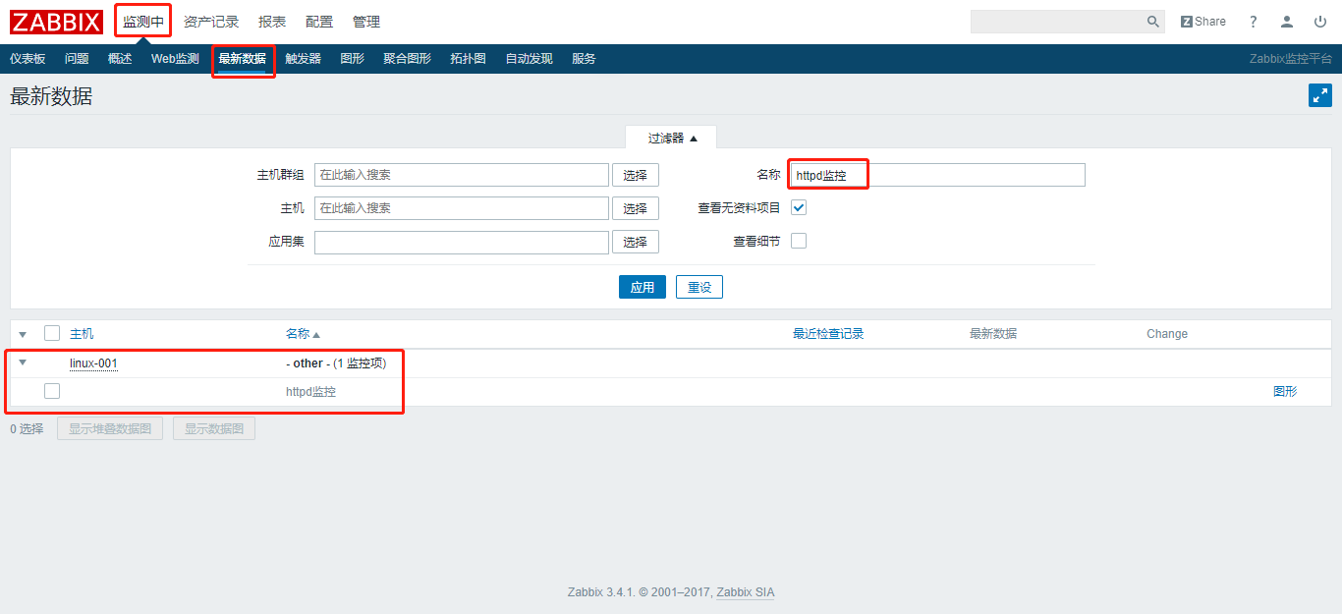The width and height of the screenshot is (1342, 614).
Task: Click the power logout icon
Action: (x=1319, y=22)
